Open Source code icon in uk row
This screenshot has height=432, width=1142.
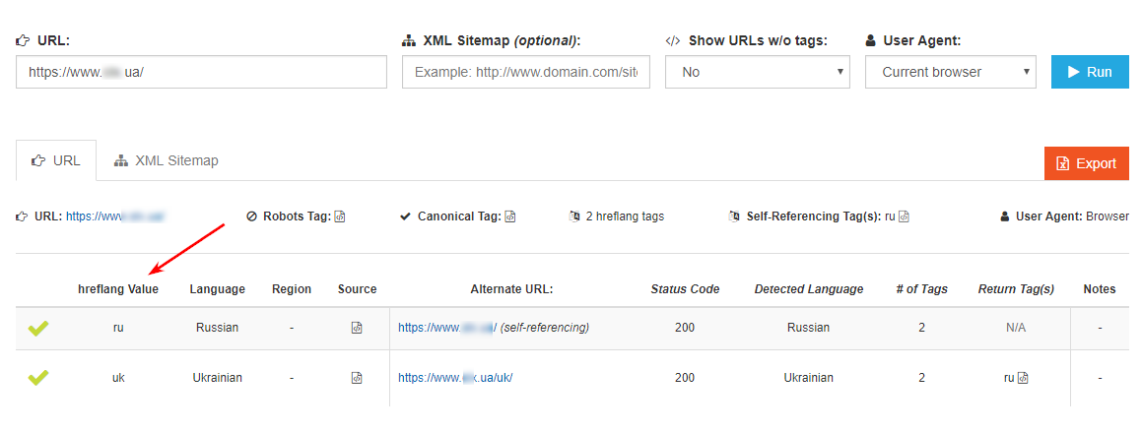pos(357,378)
